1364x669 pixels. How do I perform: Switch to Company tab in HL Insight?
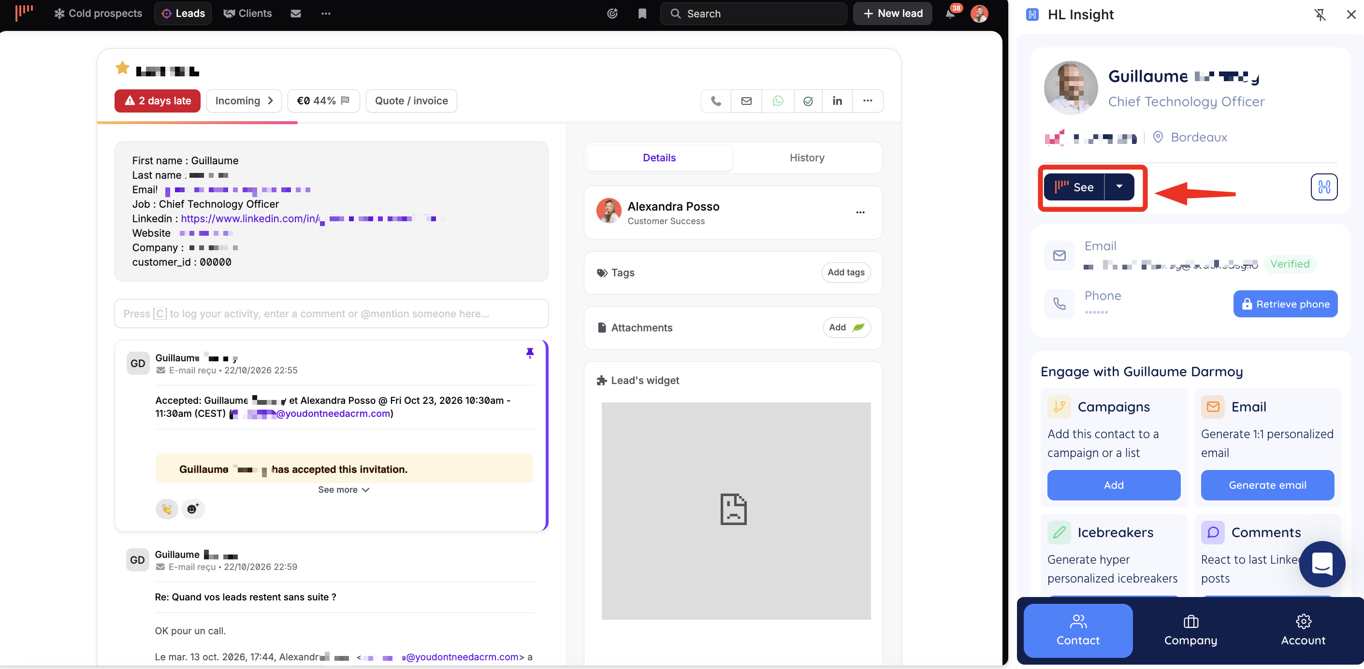[x=1190, y=630]
